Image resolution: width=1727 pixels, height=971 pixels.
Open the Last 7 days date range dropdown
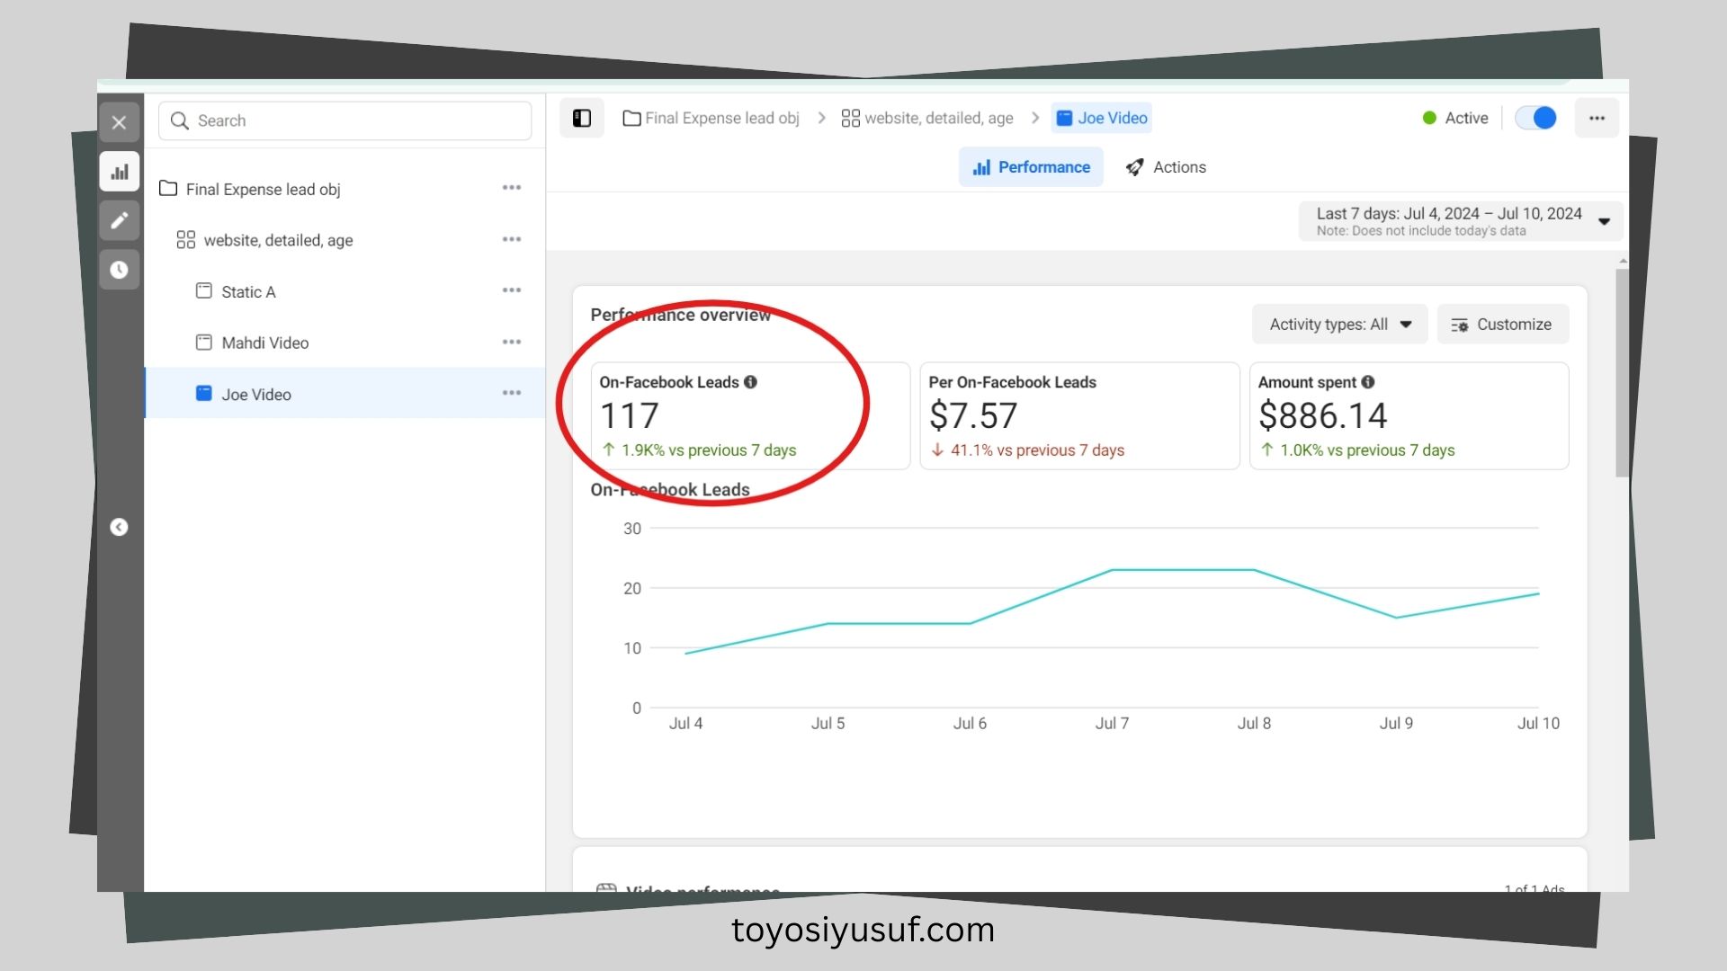pos(1462,221)
